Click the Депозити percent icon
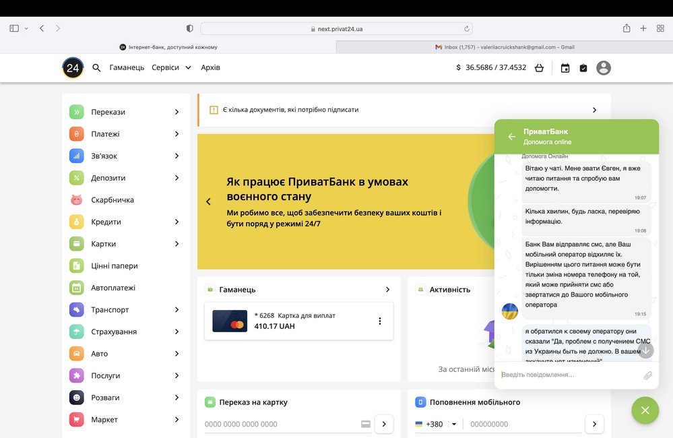This screenshot has width=673, height=438. tap(76, 178)
